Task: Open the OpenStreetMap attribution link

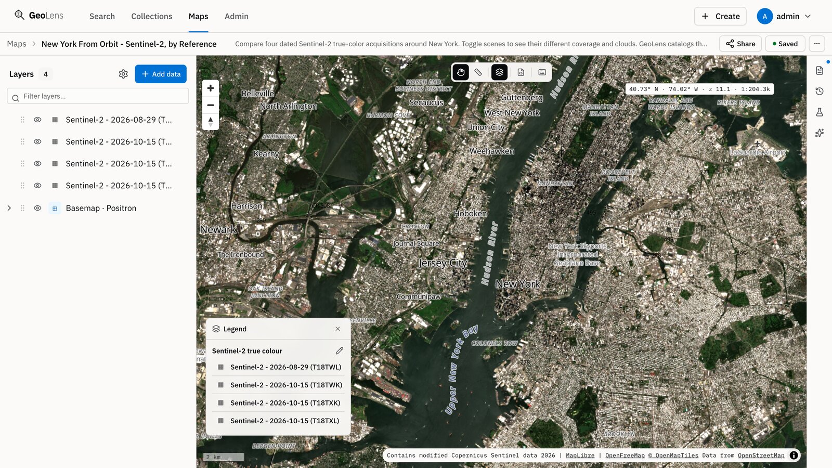Action: (761, 456)
